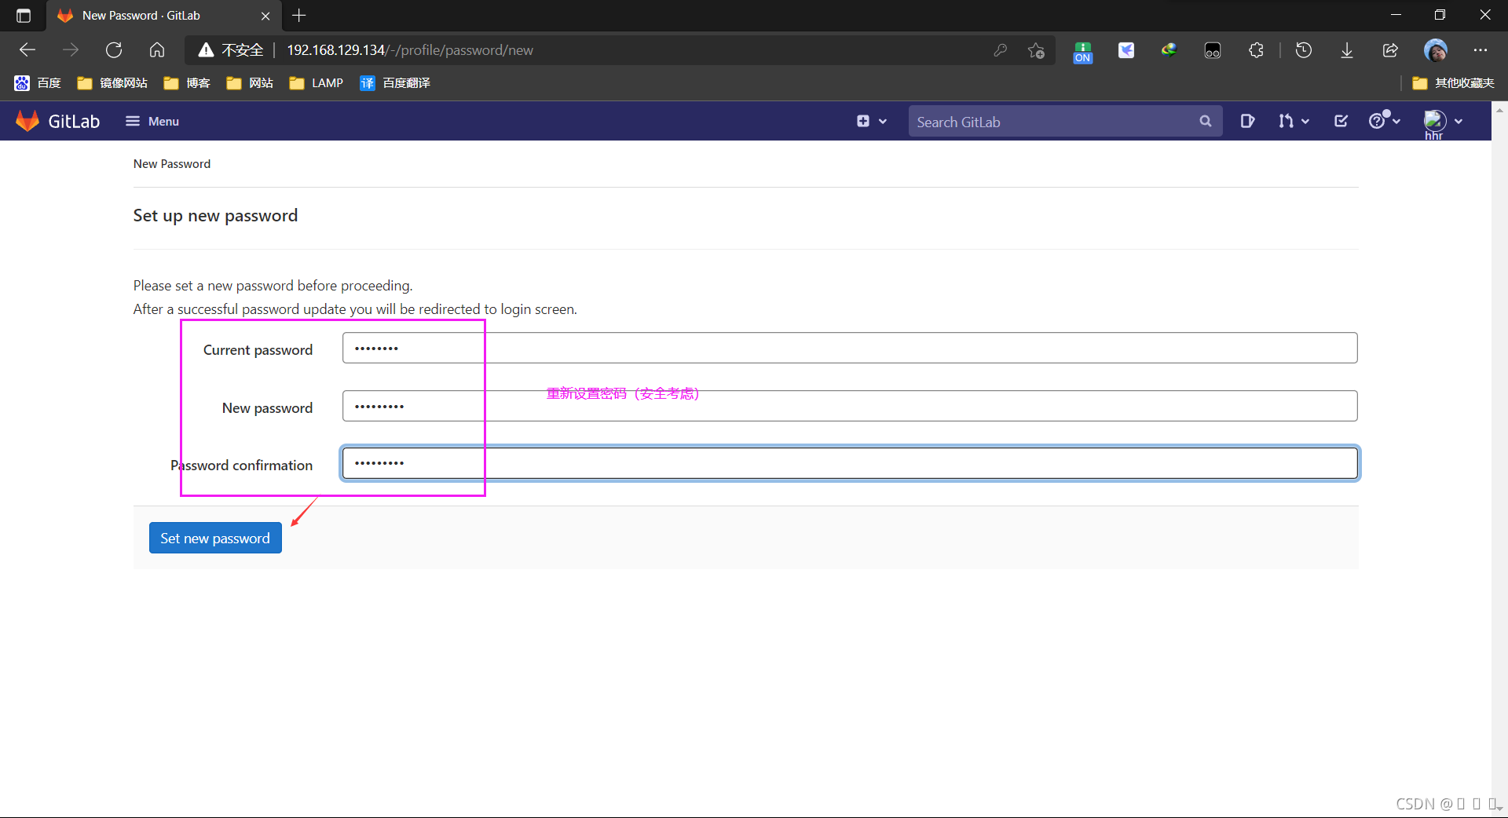Screen dimensions: 1508x818
Task: Open the browser history icon
Action: 1304,50
